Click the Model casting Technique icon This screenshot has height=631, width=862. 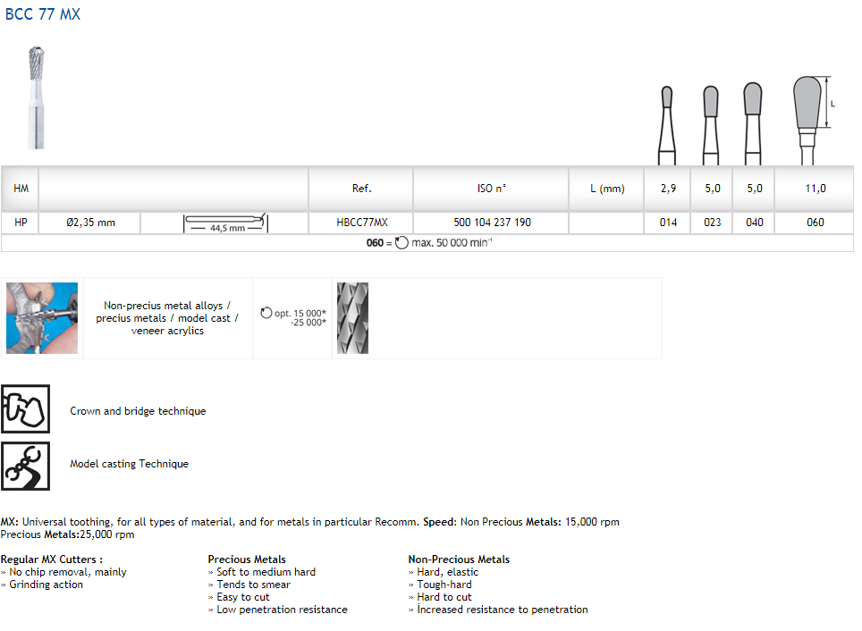25,466
